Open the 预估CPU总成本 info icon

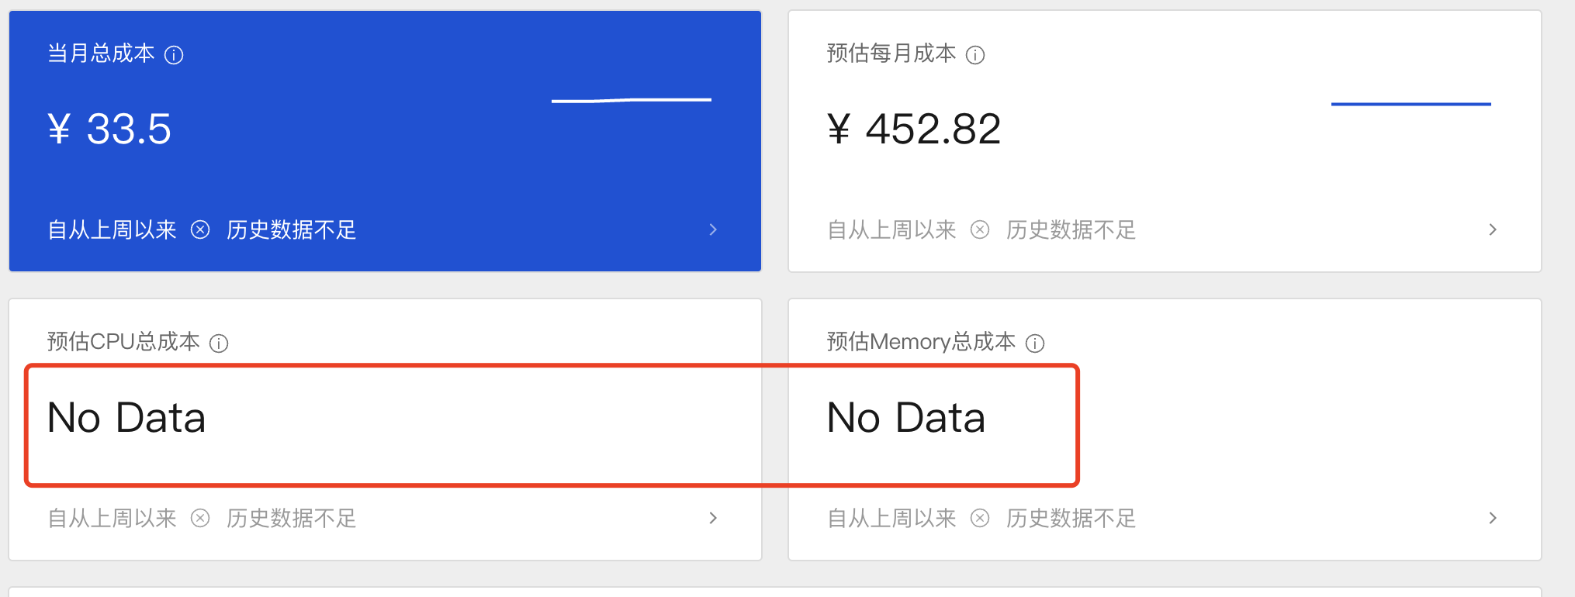click(x=220, y=343)
